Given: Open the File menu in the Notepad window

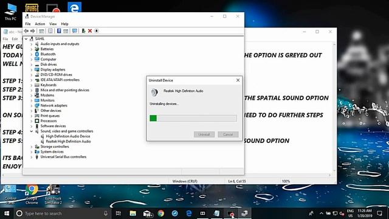Looking at the screenshot, I should click(5, 39).
